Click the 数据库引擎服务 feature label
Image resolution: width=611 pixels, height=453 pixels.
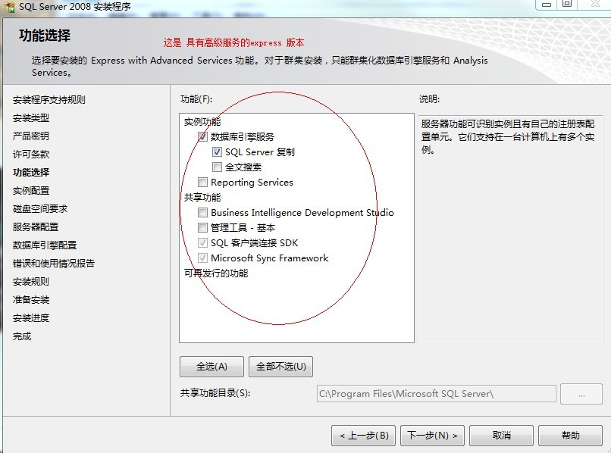pyautogui.click(x=243, y=136)
